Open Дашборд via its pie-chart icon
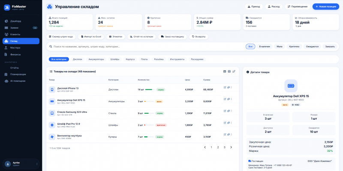This screenshot has width=343, height=171. (x=6, y=21)
